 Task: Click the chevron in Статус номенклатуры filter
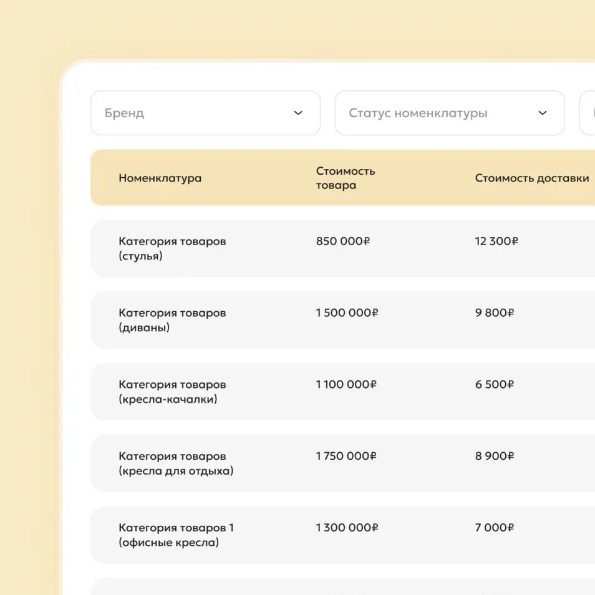click(x=543, y=113)
